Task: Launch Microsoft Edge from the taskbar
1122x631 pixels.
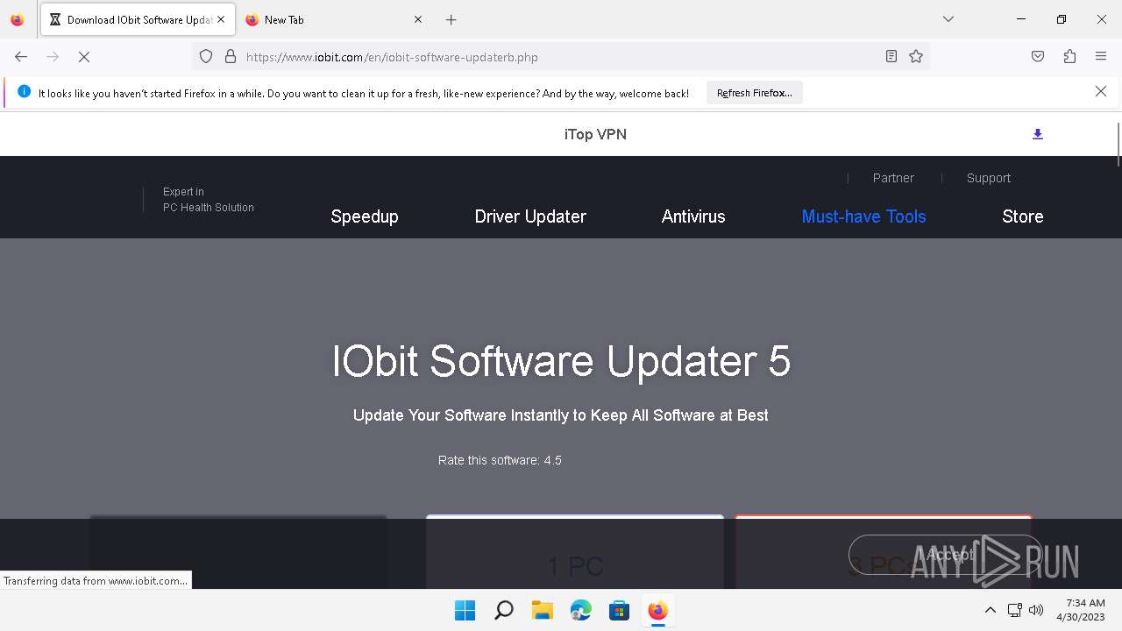Action: (580, 610)
